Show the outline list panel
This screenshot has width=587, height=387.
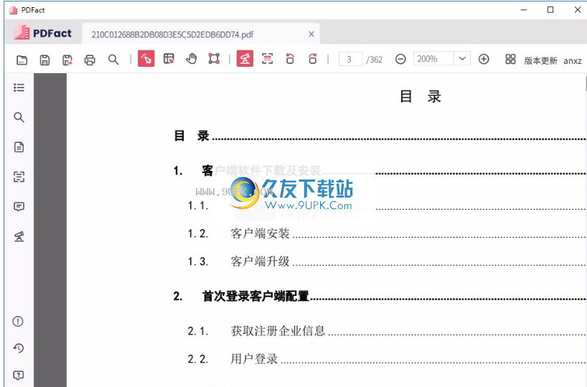19,88
